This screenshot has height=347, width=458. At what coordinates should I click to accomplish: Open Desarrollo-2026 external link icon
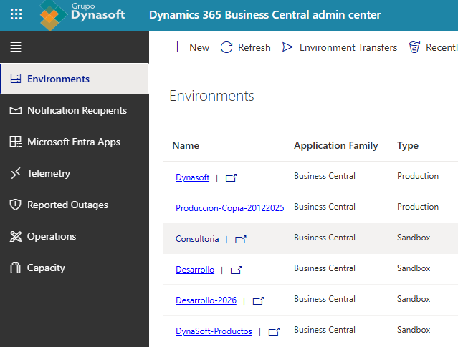point(258,301)
